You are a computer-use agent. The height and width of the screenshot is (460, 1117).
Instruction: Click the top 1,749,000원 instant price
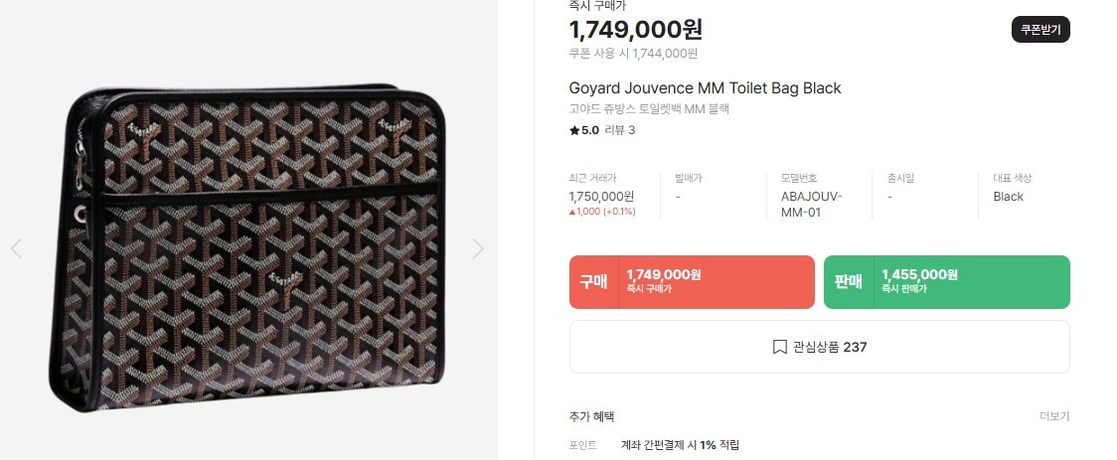(636, 30)
